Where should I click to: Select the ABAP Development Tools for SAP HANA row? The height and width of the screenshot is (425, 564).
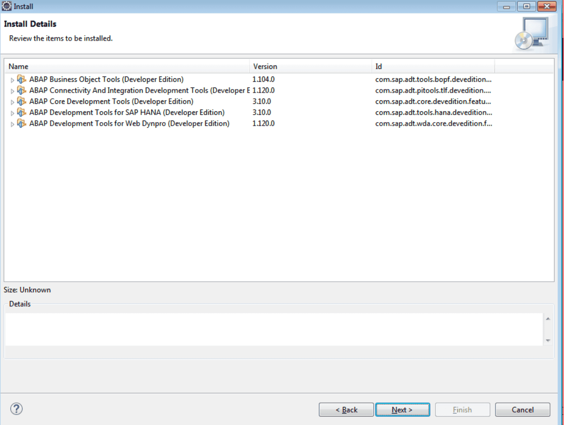tap(126, 112)
